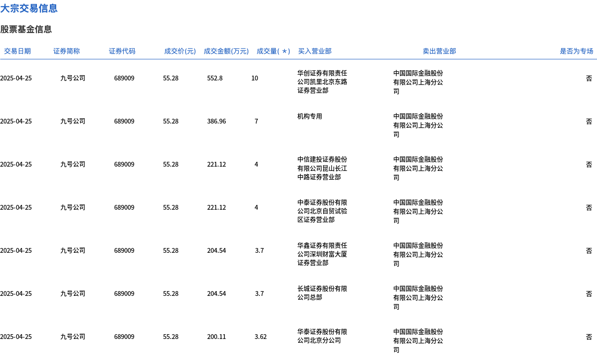The width and height of the screenshot is (597, 361).
Task: Select 204.54 in the 华鑫证券 row
Action: click(x=216, y=250)
